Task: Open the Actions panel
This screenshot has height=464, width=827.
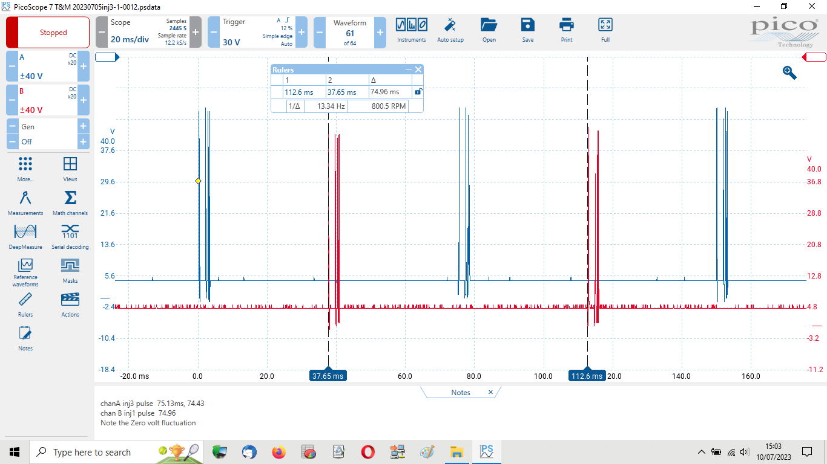Action: [x=70, y=304]
